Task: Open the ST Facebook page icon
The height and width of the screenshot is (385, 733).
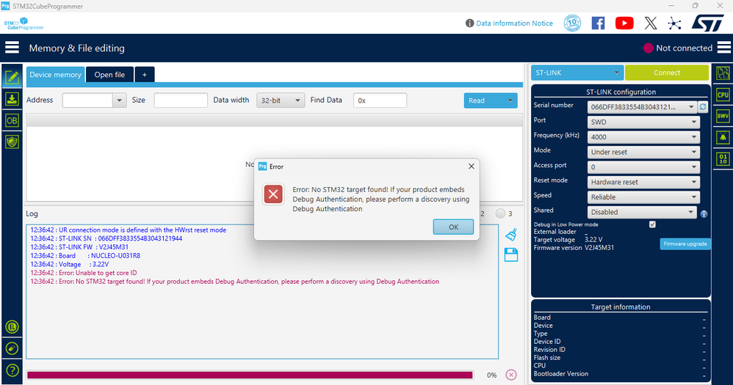Action: click(x=598, y=23)
